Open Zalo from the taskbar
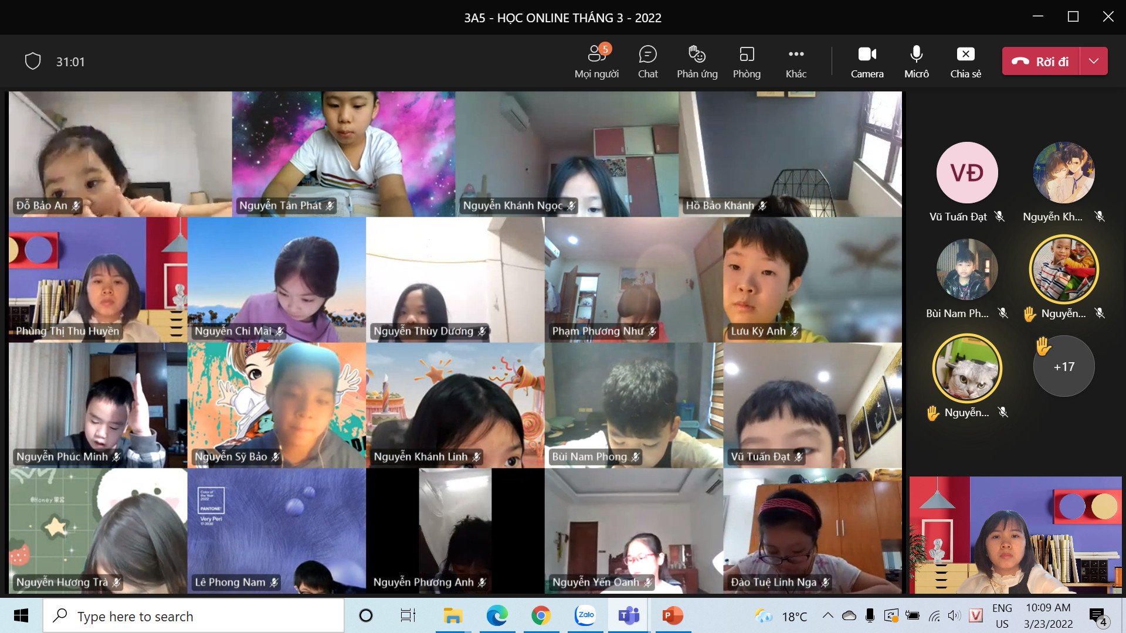Screen dimensions: 1126x633 (585, 615)
